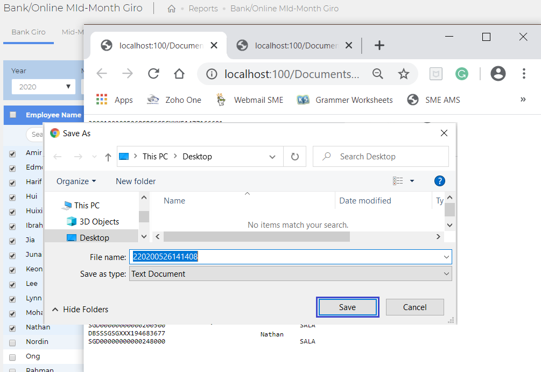Show more bookmarks chevron

(523, 100)
